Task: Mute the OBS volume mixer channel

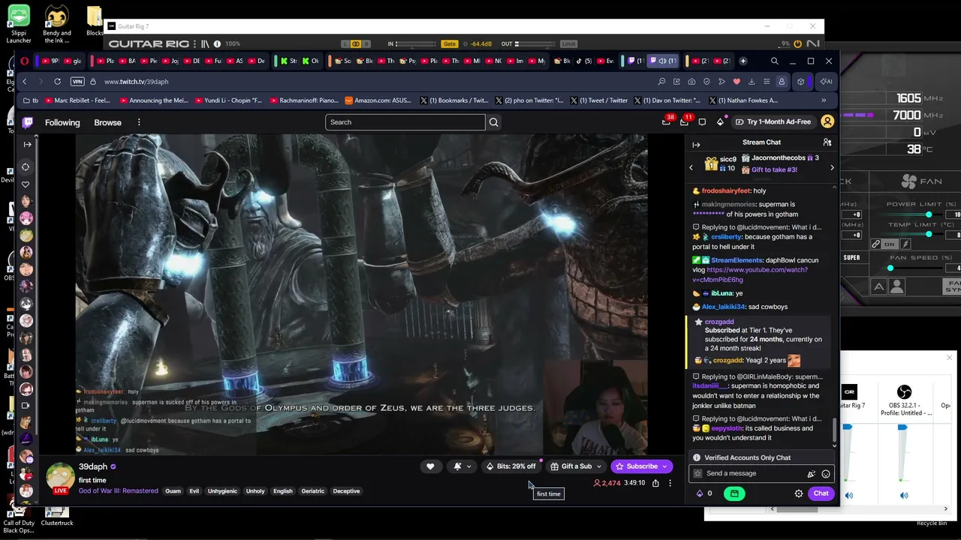Action: click(x=904, y=496)
